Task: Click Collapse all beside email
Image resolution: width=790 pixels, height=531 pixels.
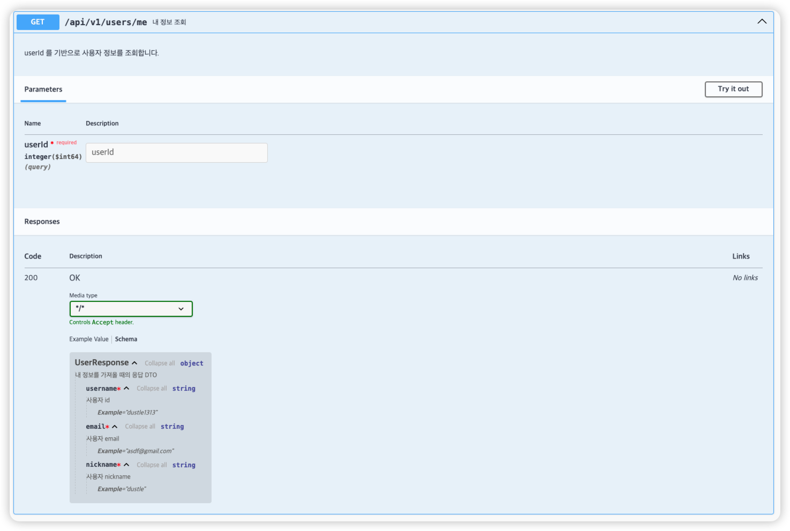Action: pyautogui.click(x=140, y=427)
